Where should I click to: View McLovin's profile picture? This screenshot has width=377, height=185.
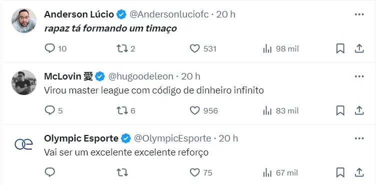[24, 82]
